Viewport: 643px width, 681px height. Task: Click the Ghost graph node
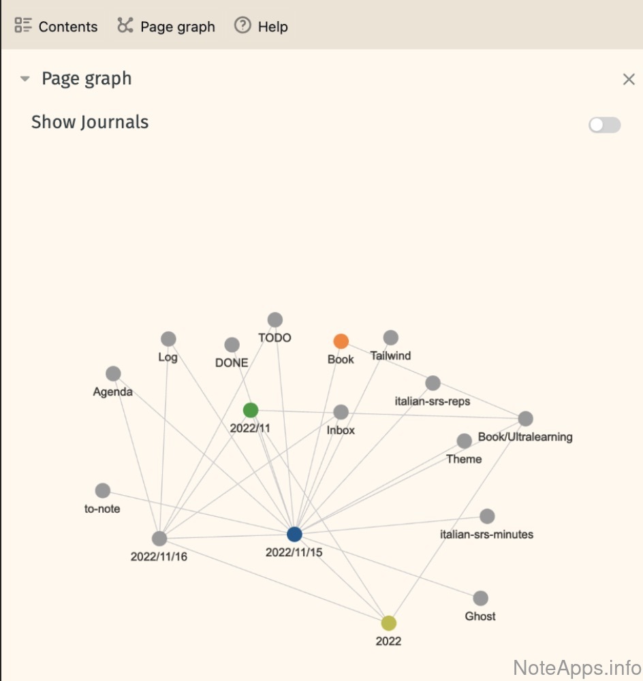pos(480,599)
